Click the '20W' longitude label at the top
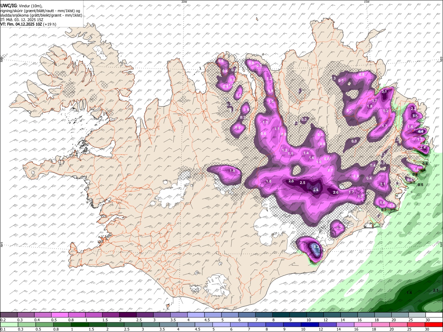443x332 pixels. click(184, 2)
